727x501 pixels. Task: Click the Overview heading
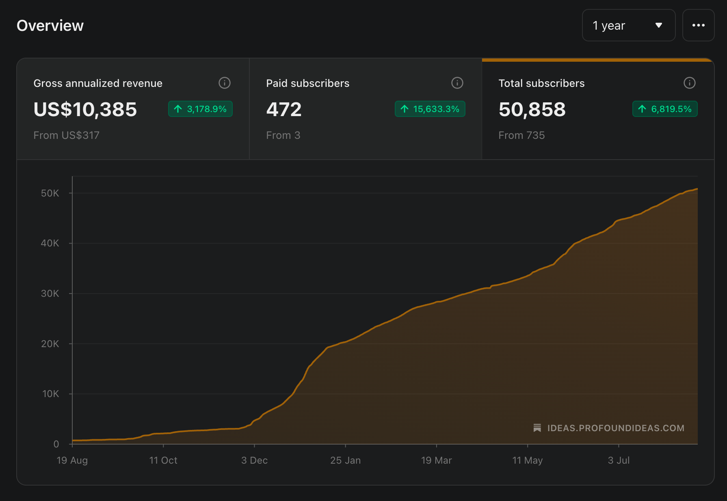[x=50, y=26]
